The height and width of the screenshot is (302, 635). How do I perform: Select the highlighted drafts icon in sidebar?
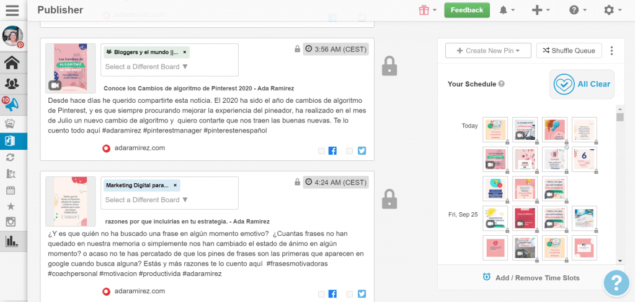pos(11,140)
